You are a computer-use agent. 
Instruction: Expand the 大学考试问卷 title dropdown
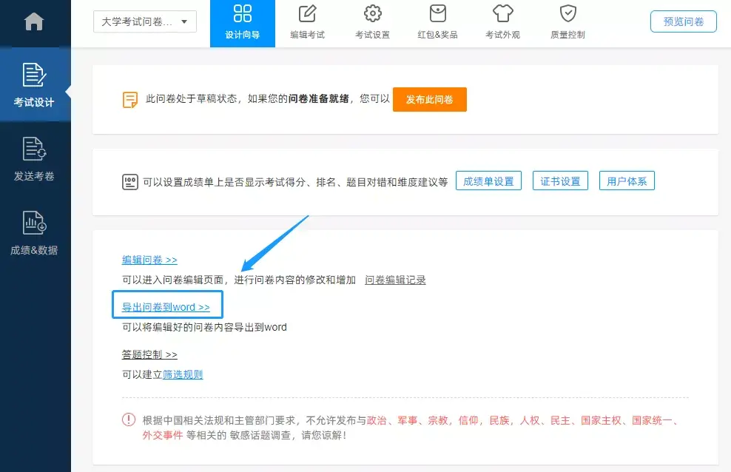(144, 21)
